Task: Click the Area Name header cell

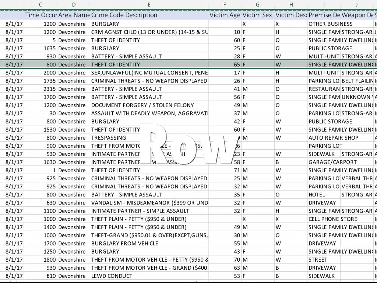Action: click(x=74, y=15)
